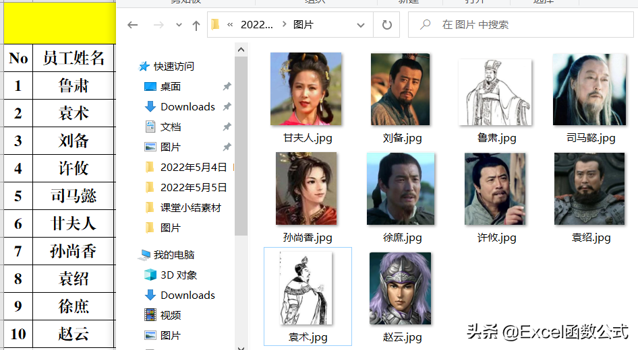This screenshot has width=638, height=350.
Task: Select 鲁肃.jpg thumbnail
Action: [x=495, y=92]
